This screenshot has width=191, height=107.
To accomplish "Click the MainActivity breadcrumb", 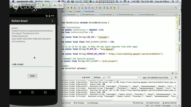I will coord(88,11).
